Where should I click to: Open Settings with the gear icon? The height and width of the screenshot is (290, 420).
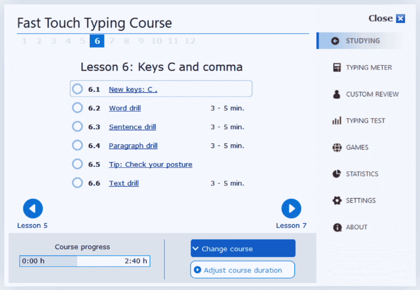[x=337, y=201]
